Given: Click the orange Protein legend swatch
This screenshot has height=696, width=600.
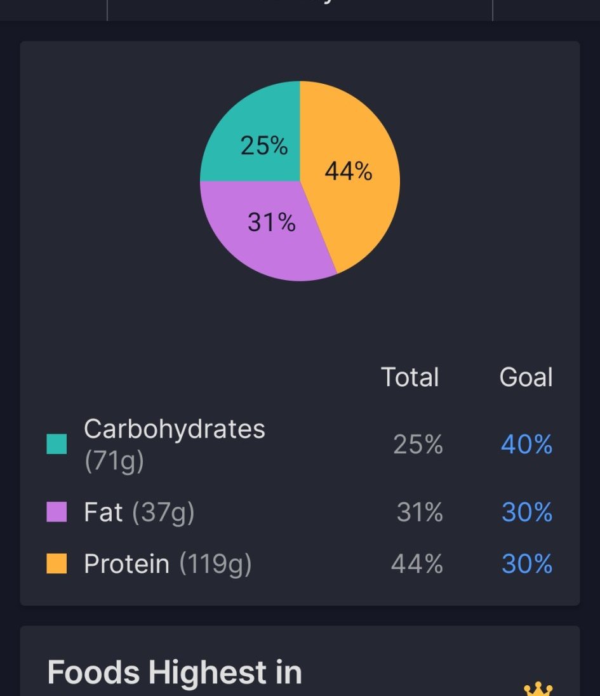Looking at the screenshot, I should [x=57, y=564].
